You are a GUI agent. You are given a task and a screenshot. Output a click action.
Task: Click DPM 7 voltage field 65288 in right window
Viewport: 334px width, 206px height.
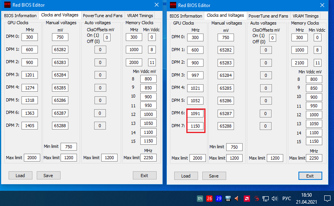pos(226,126)
